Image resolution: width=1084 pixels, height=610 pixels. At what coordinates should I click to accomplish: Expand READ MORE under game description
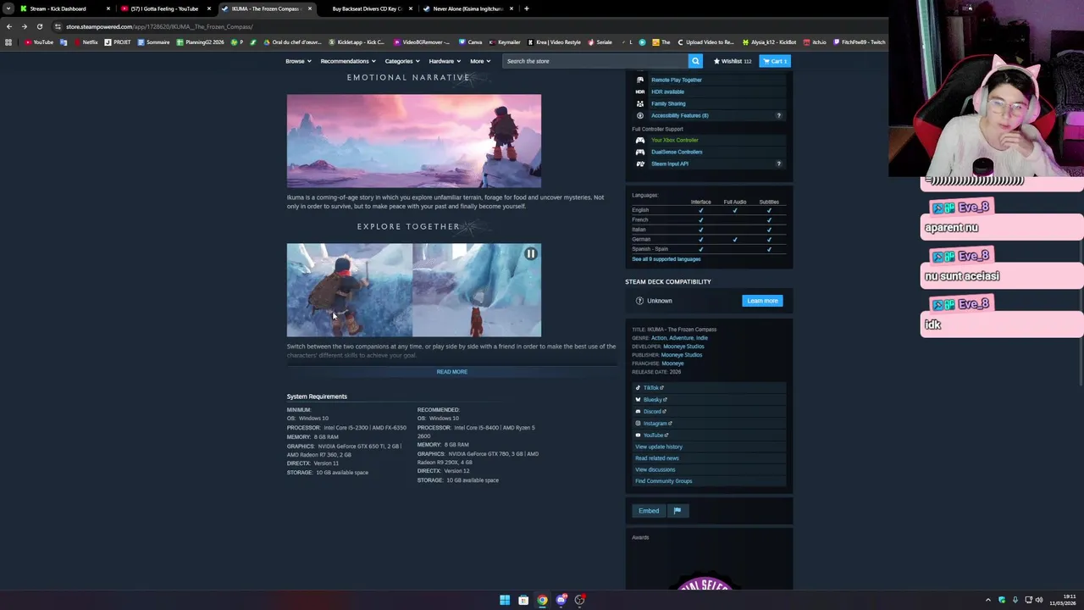pyautogui.click(x=451, y=372)
